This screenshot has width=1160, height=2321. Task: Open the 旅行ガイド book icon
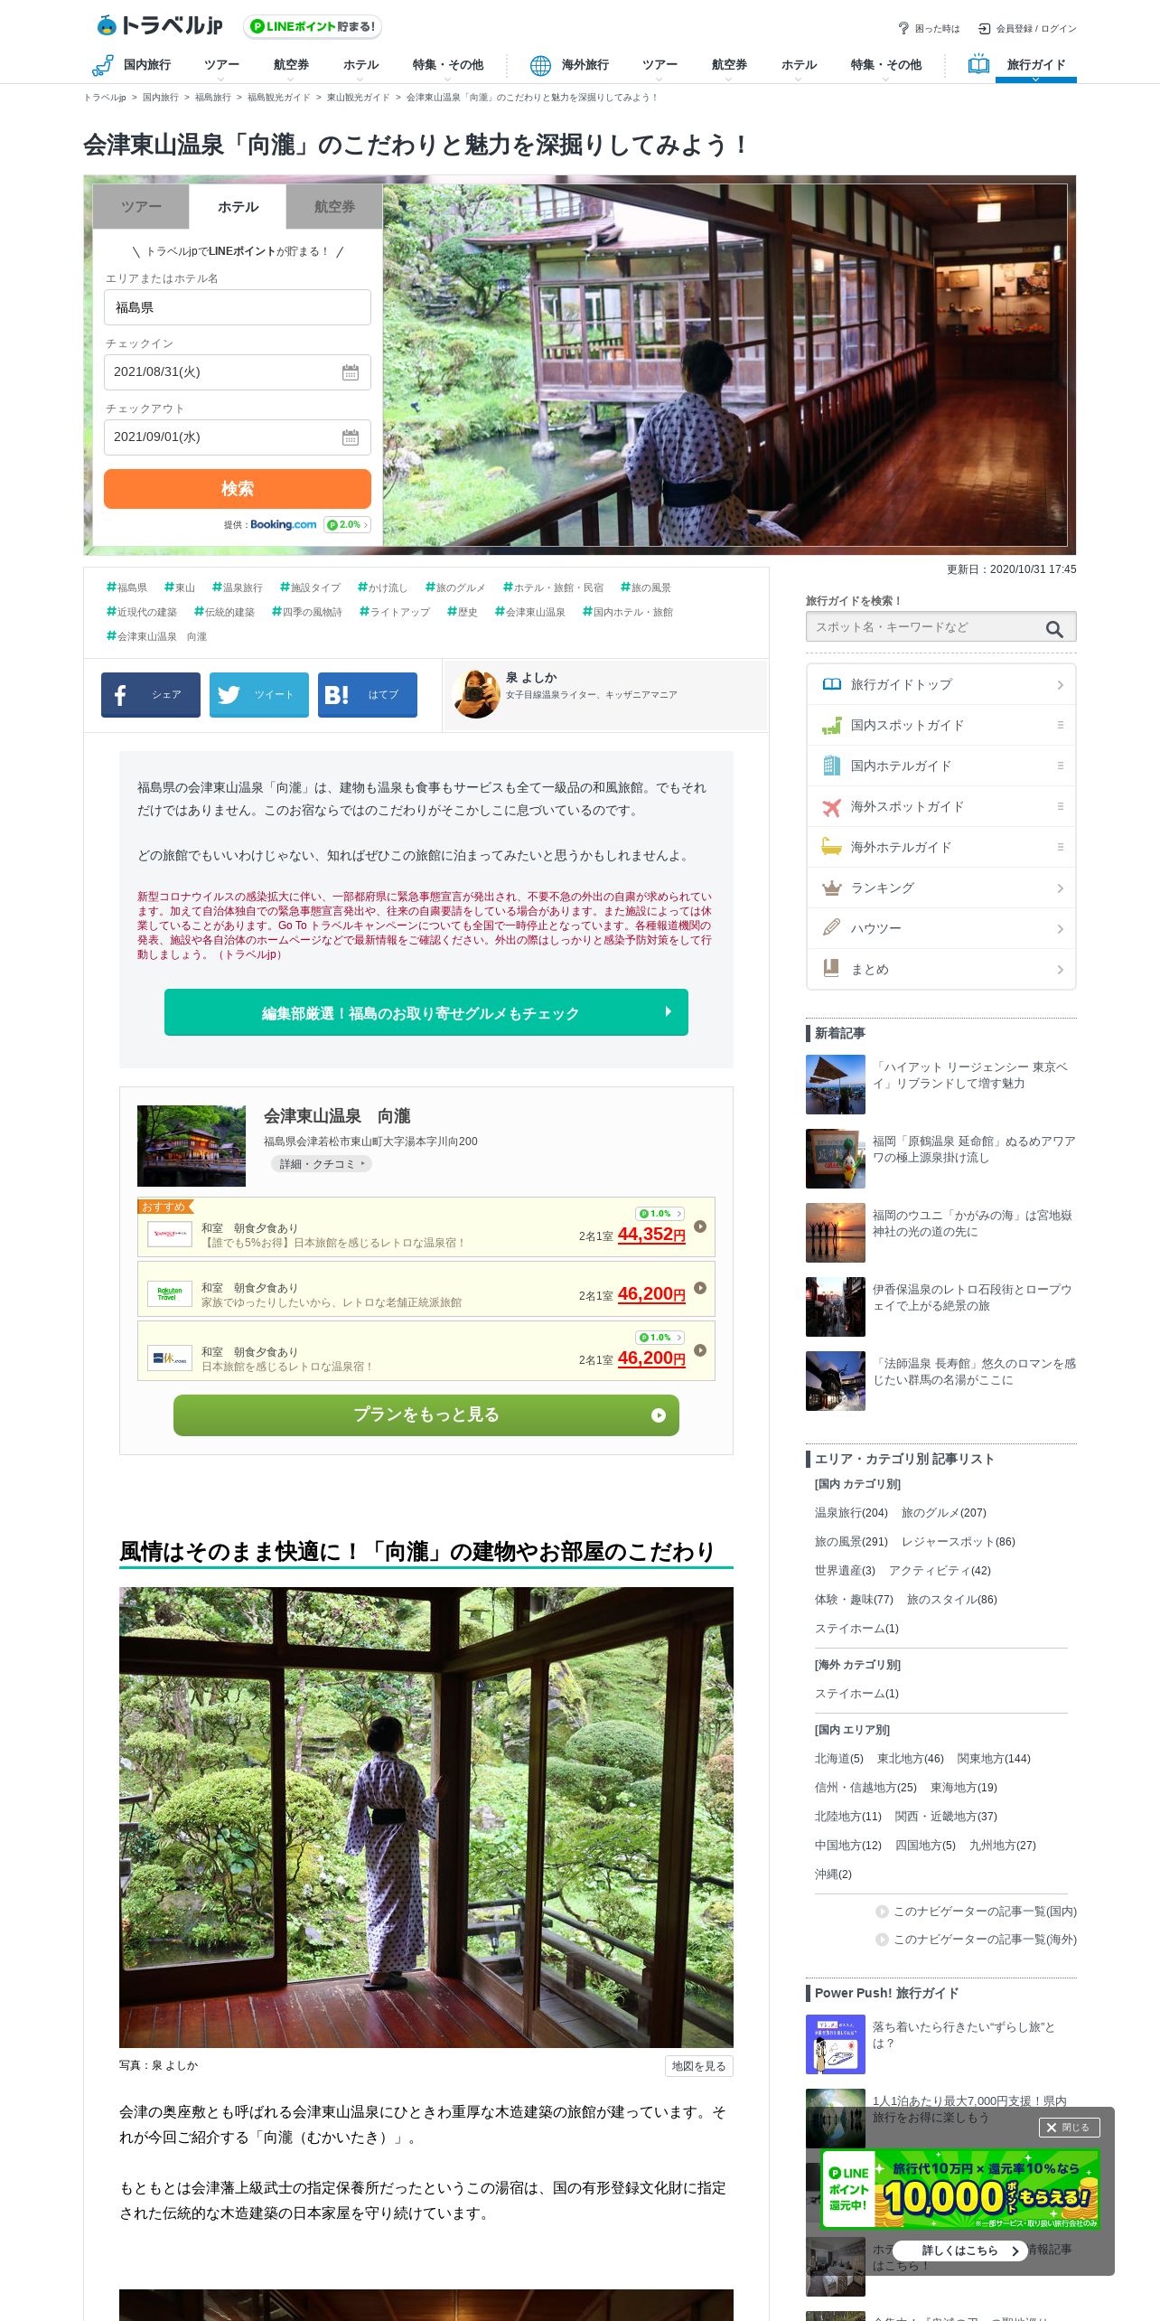pos(978,64)
